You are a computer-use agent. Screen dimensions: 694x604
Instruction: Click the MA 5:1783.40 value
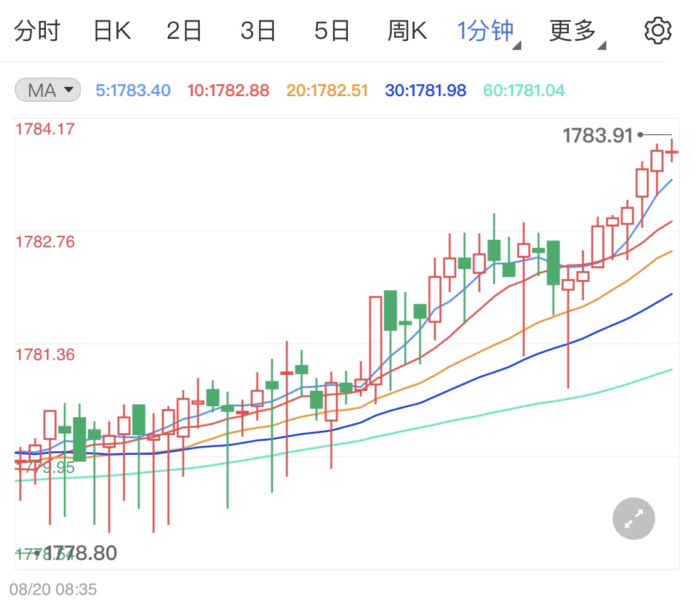(x=133, y=90)
